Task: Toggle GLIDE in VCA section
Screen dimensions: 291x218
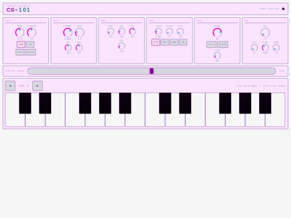Action: pos(223,45)
